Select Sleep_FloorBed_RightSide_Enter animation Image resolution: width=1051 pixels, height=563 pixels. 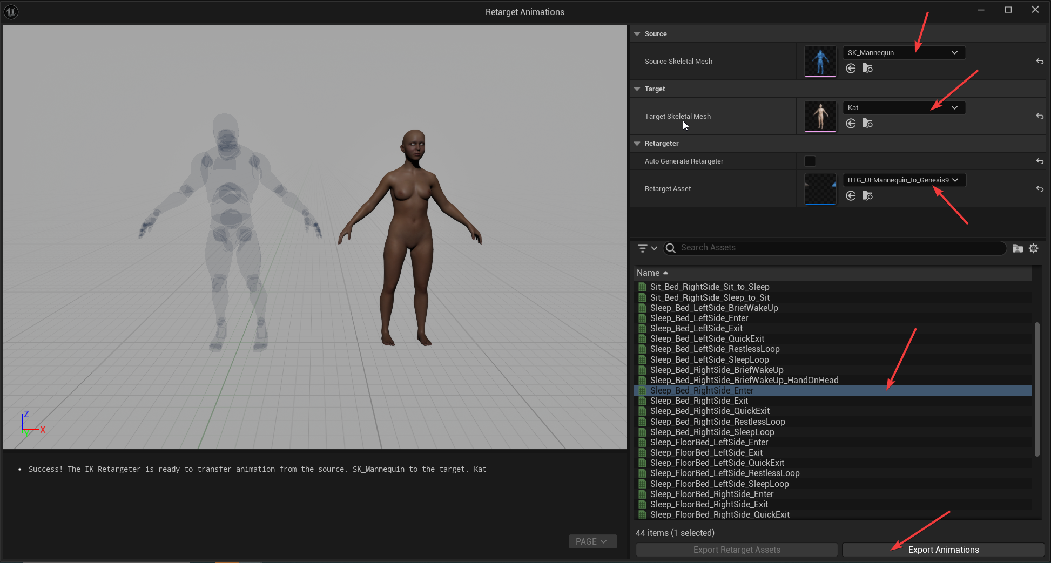pyautogui.click(x=833, y=494)
